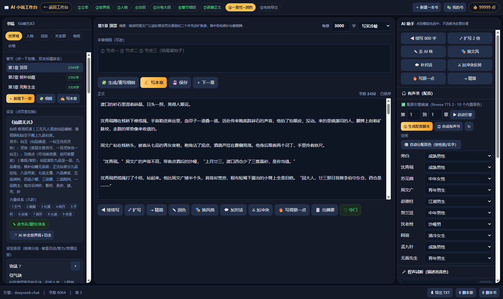
Task: Save the chapter with 保存 button
Action: tap(180, 83)
